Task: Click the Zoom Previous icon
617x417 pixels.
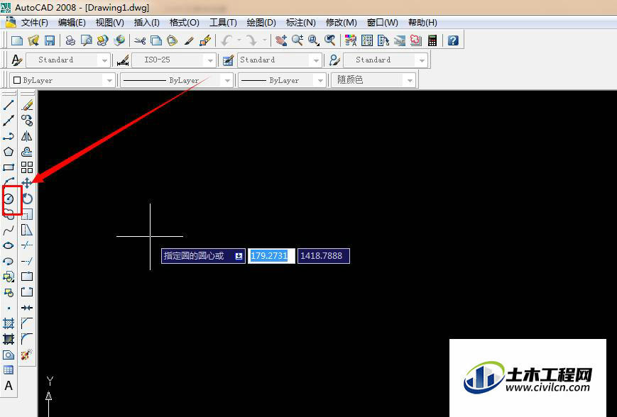Action: pyautogui.click(x=329, y=40)
